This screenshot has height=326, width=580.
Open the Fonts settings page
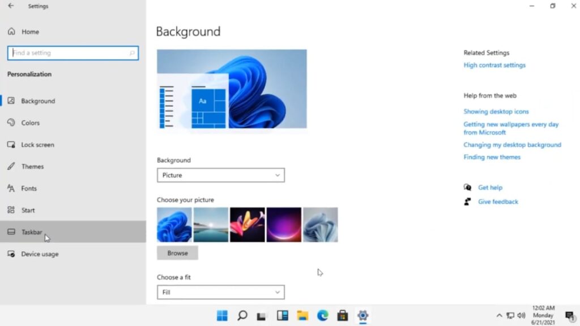point(73,188)
